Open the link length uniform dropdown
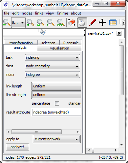 56,86
